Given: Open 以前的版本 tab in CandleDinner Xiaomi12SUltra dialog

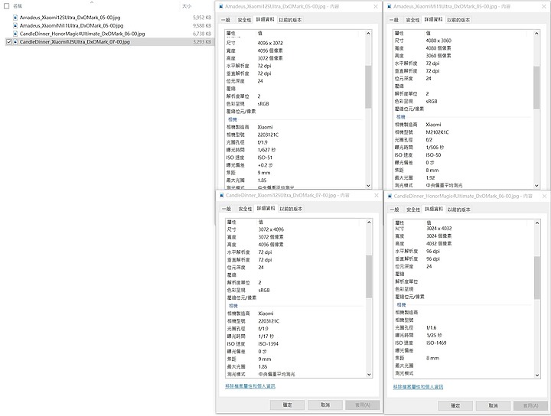Looking at the screenshot, I should coord(291,209).
